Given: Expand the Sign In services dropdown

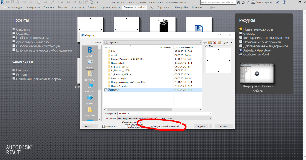Looking at the screenshot, I should point(273,2).
